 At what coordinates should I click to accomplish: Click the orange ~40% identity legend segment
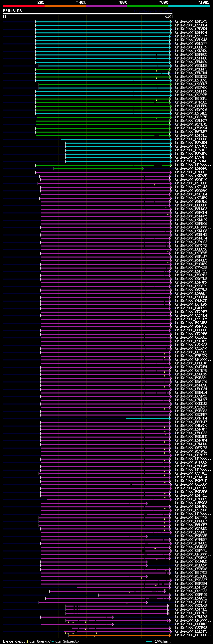tap(65, 6)
